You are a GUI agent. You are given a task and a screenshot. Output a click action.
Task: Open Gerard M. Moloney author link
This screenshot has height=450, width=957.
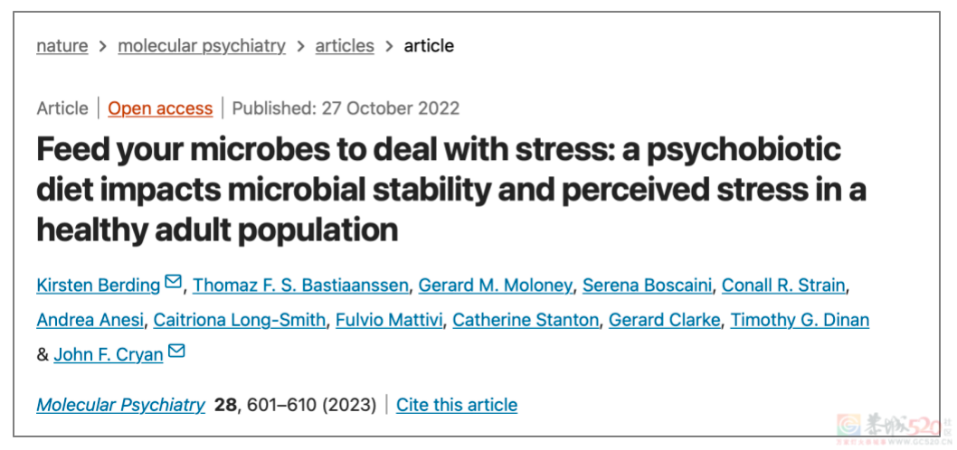coord(496,285)
